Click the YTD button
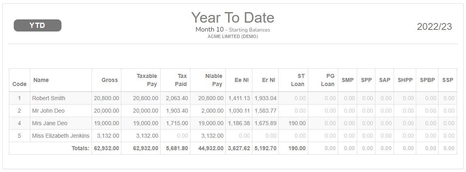This screenshot has height=172, width=466. pyautogui.click(x=38, y=25)
